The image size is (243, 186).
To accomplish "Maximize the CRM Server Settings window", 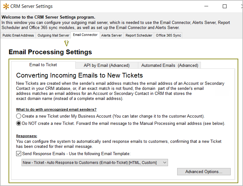I will [x=225, y=6].
